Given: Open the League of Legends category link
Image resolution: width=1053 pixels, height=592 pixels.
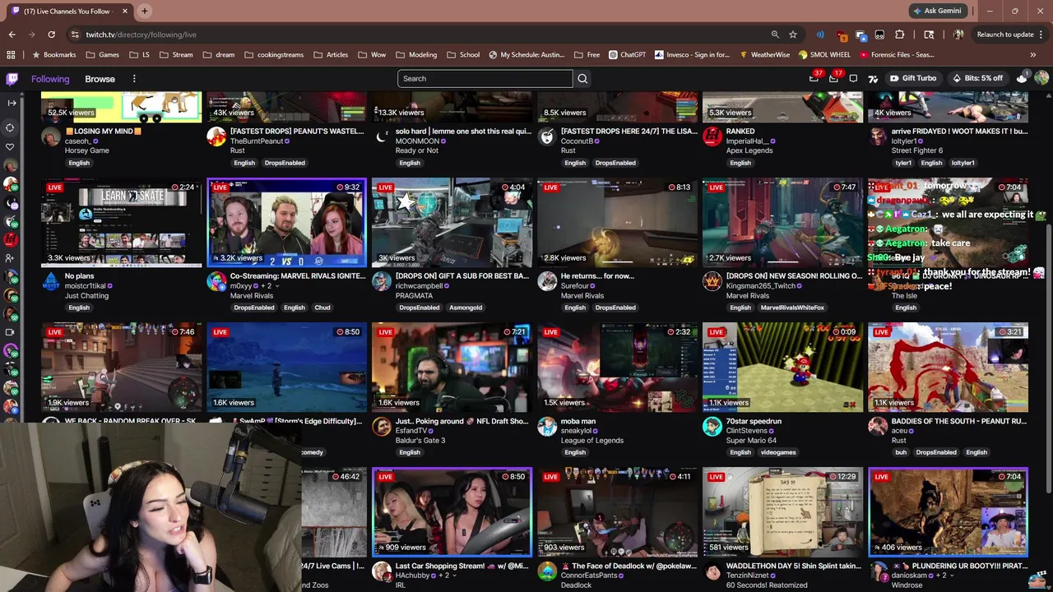Looking at the screenshot, I should (592, 440).
